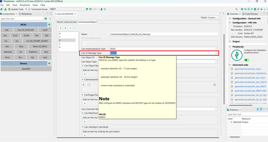Open Can Implementation Type dropdown

[x=164, y=49]
